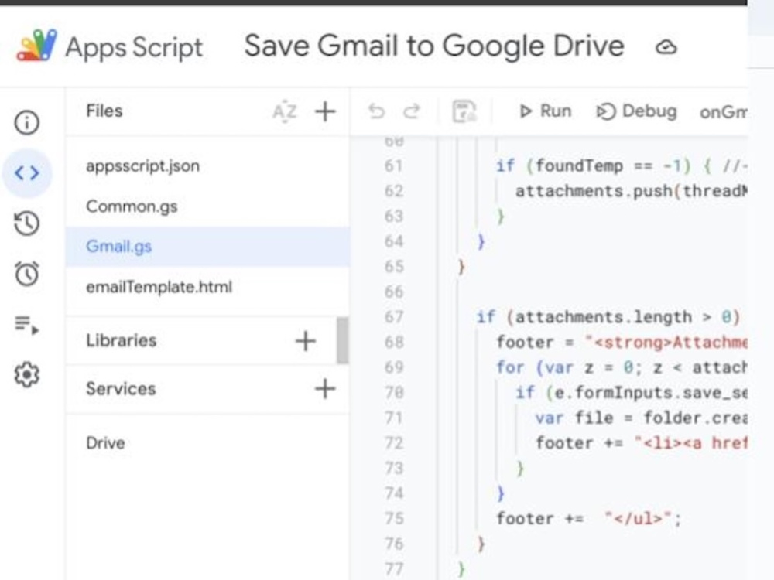
Task: Place cursor on footer += "</ul>" line
Action: click(588, 518)
